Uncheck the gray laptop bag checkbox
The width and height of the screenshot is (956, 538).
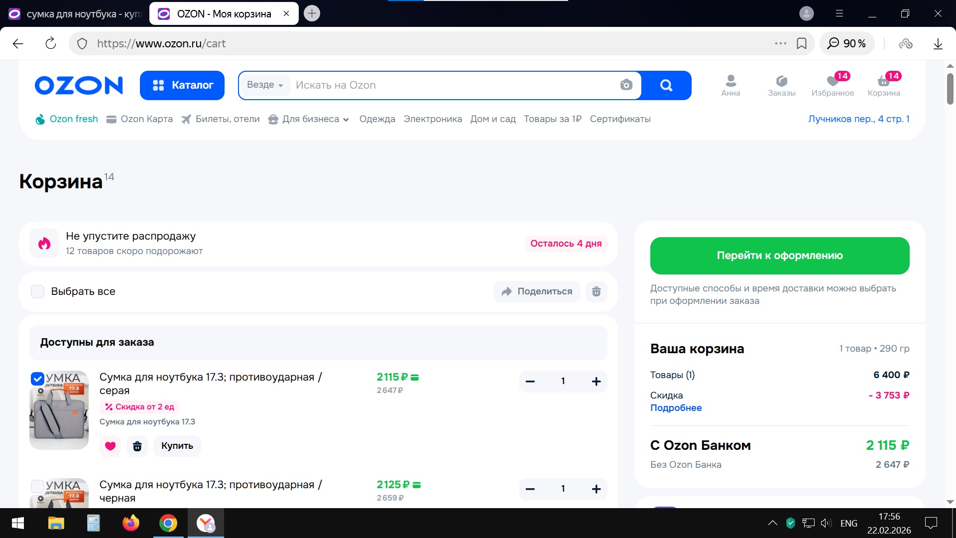[38, 379]
